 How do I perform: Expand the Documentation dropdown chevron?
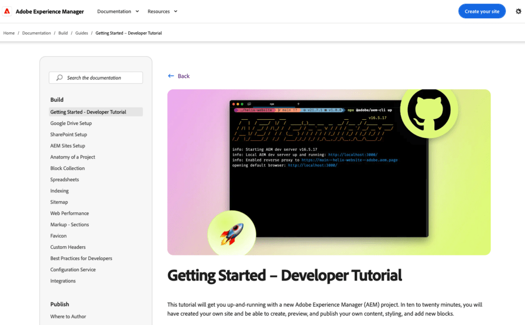(x=137, y=11)
